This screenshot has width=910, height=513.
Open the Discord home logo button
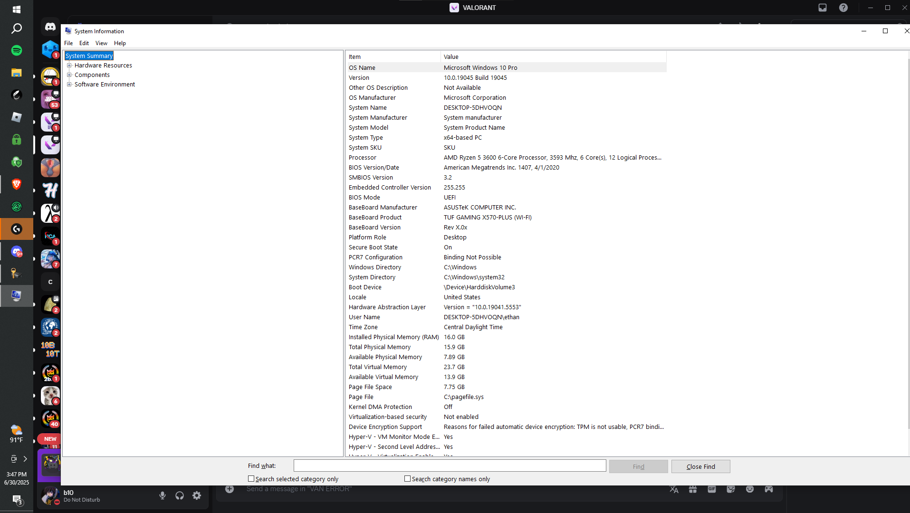pos(50,27)
